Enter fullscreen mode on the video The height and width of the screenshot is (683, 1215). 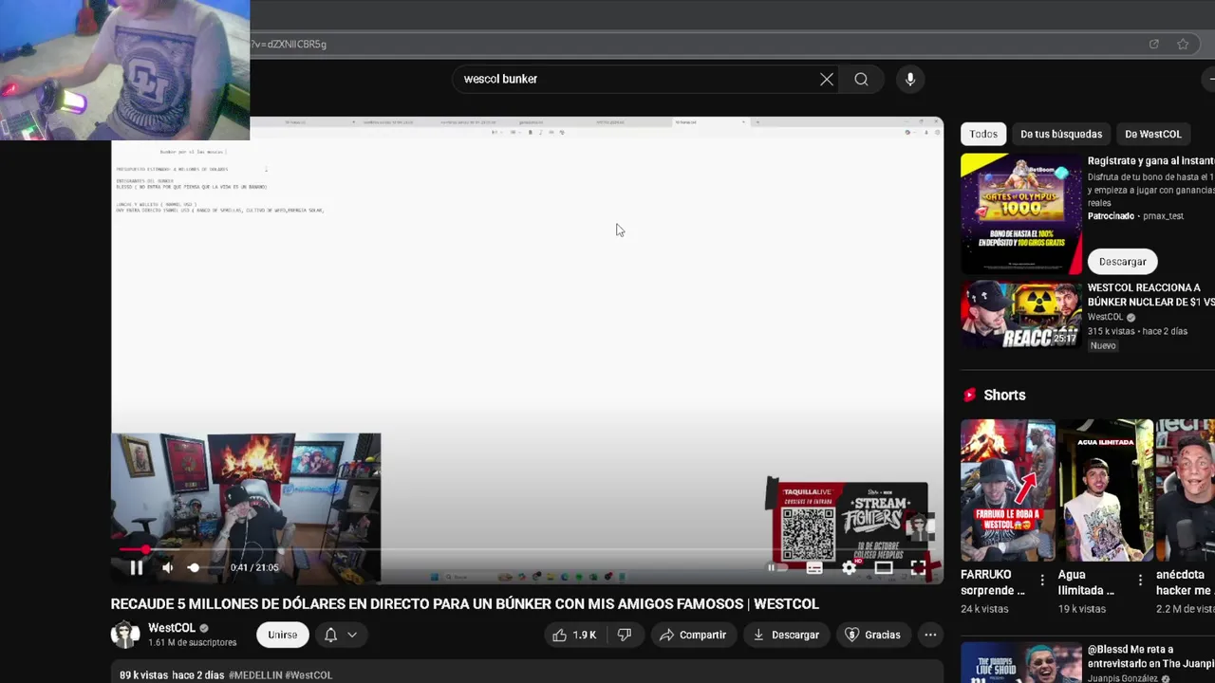[918, 567]
